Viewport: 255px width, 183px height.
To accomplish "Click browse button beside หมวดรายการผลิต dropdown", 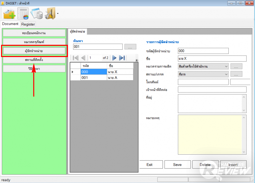I will click(x=236, y=66).
